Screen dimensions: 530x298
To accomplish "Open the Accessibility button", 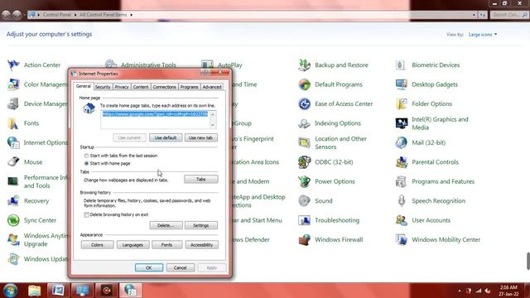I will (202, 245).
